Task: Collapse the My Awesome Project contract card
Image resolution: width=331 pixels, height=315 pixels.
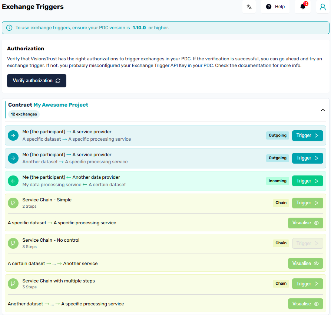Action: (x=322, y=110)
